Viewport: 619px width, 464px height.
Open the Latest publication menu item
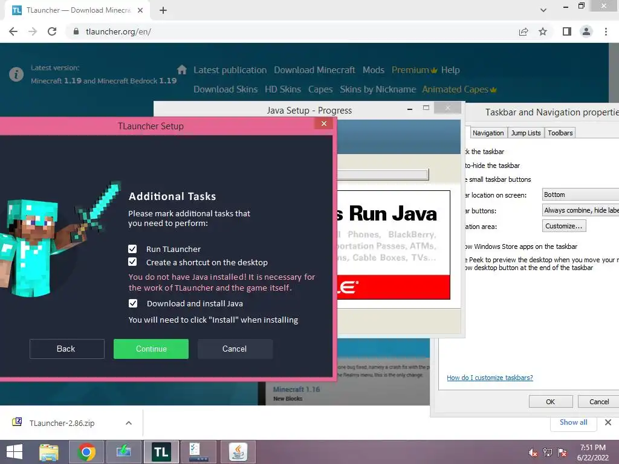(230, 70)
